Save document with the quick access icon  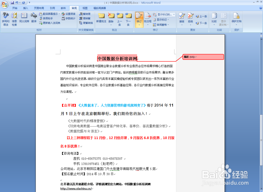coord(12,3)
